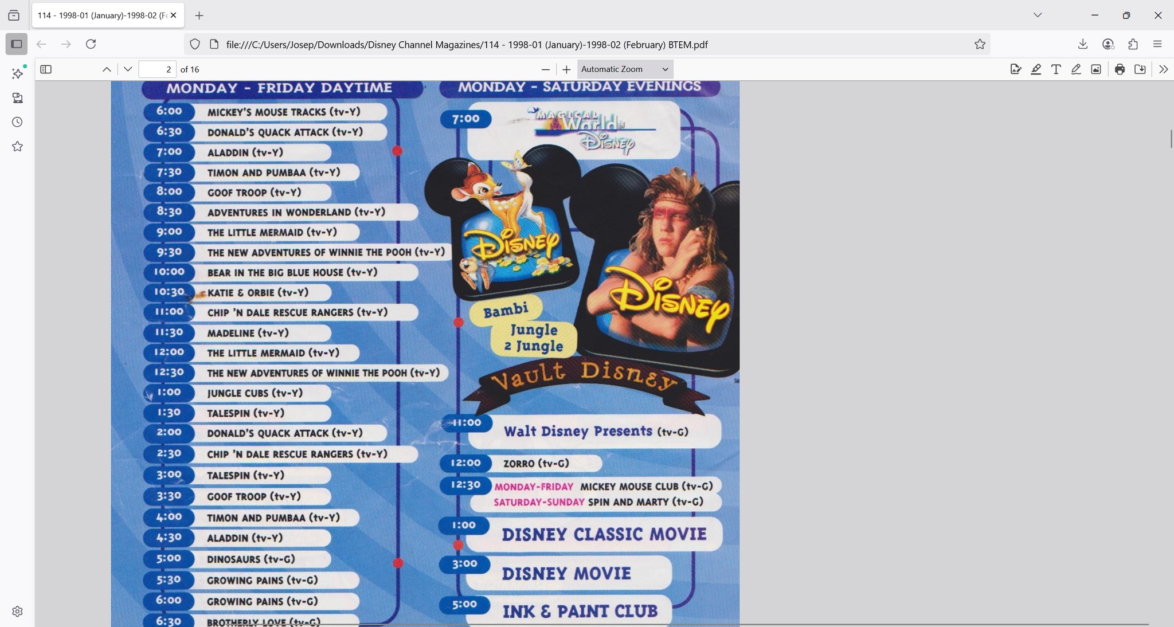Select the add signature tool
The height and width of the screenshot is (627, 1174).
click(1016, 69)
